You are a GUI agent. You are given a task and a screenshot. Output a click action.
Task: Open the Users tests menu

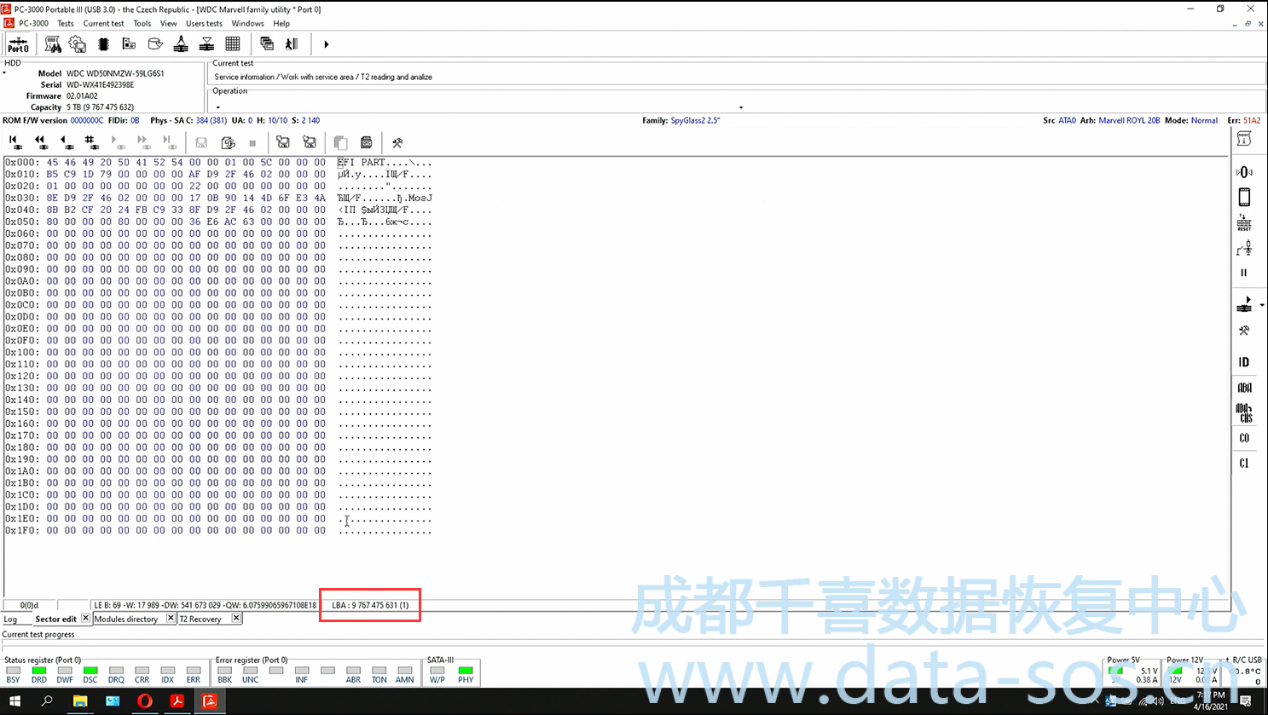[x=204, y=23]
